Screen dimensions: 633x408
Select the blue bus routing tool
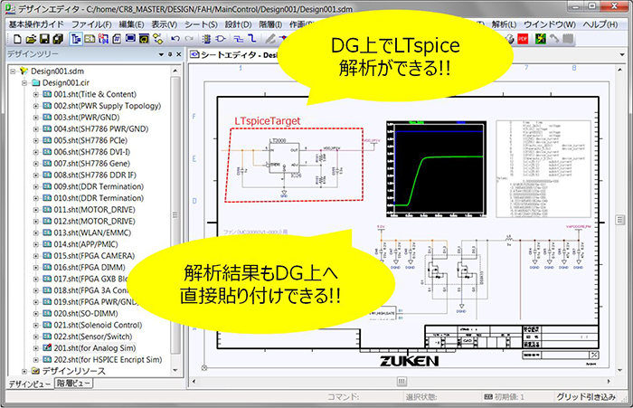click(252, 39)
